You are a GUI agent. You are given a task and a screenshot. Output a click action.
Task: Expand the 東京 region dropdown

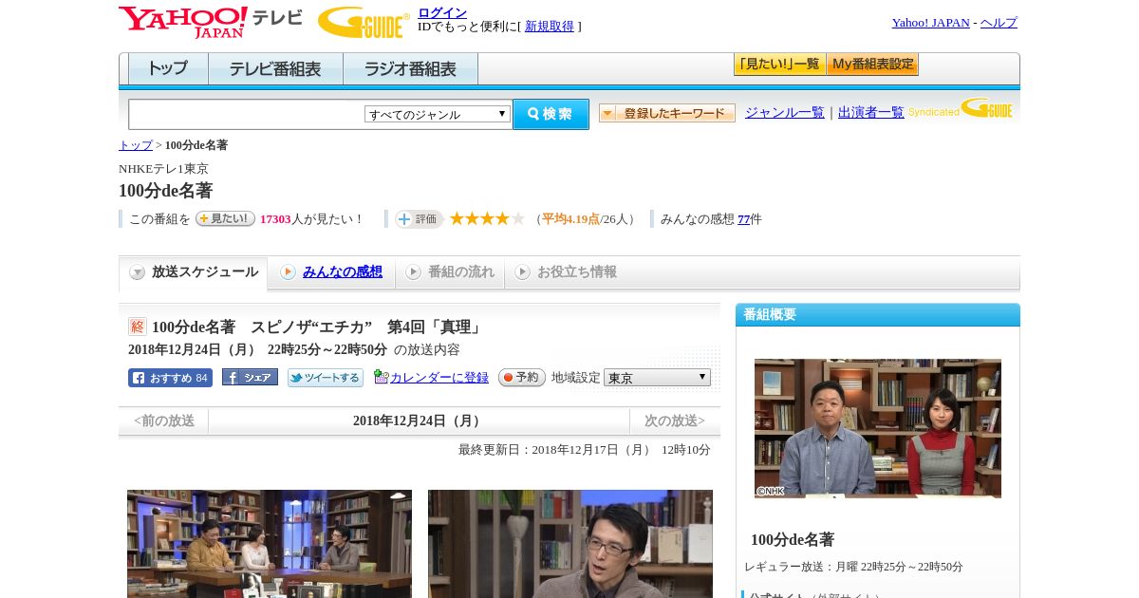point(657,377)
